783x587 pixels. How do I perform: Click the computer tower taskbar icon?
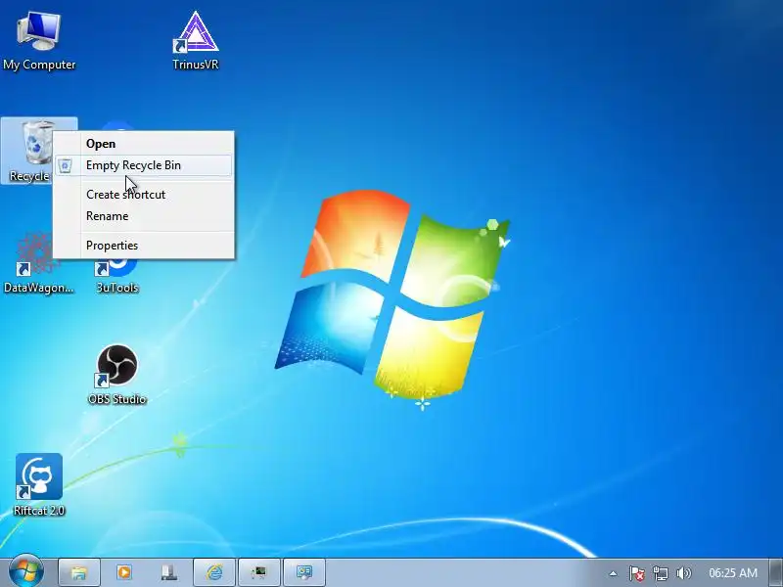168,572
